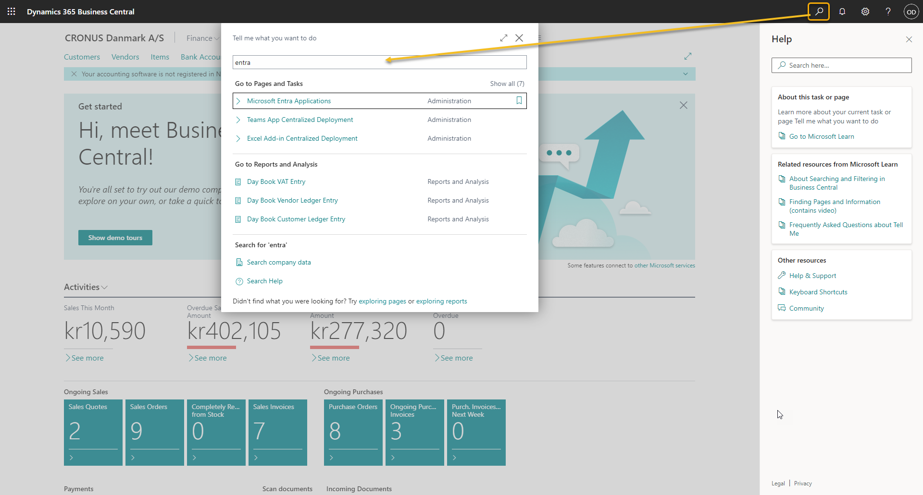Image resolution: width=923 pixels, height=495 pixels.
Task: Click the Tell Me search input field
Action: [380, 62]
